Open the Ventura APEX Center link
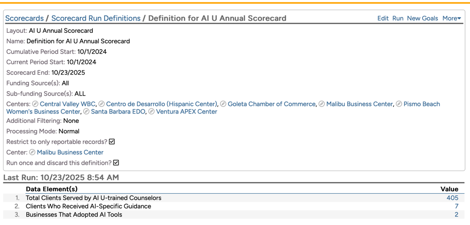470x225 pixels. click(186, 112)
